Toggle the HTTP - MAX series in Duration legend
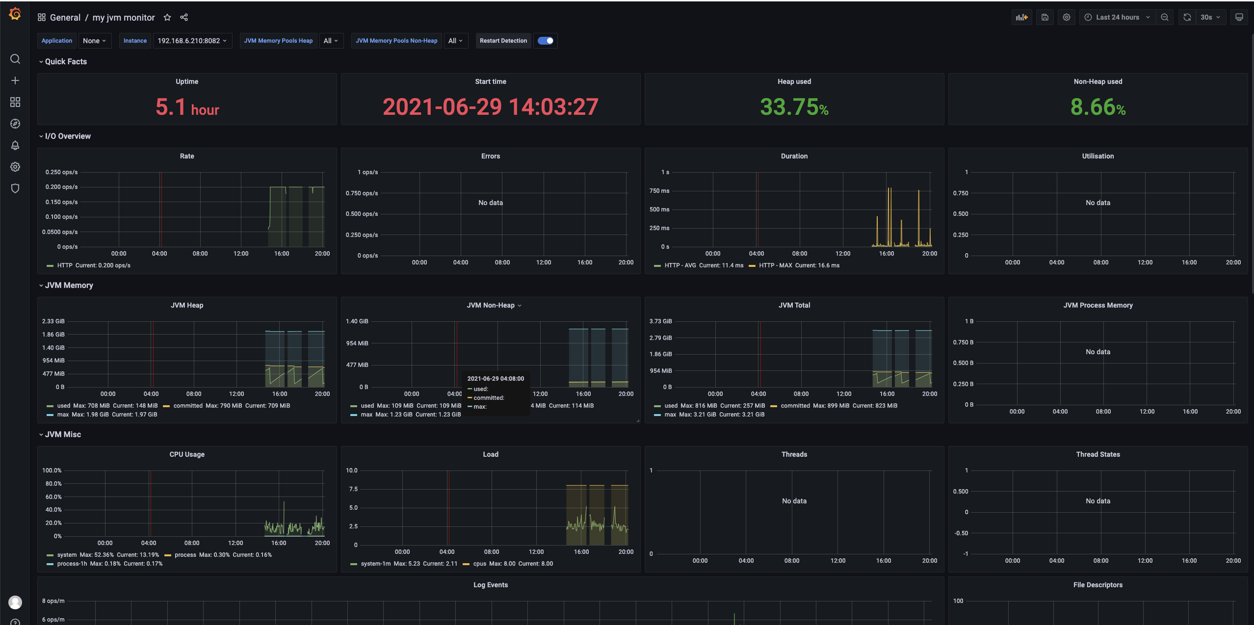Viewport: 1254px width, 625px height. tap(775, 265)
